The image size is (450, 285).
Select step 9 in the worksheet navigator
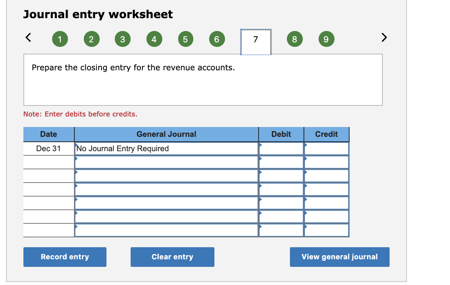326,39
